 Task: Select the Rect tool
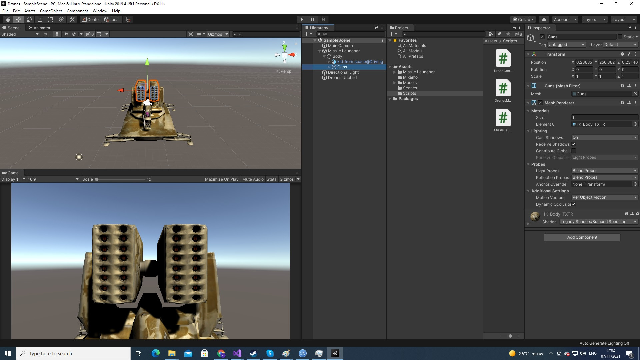[50, 19]
